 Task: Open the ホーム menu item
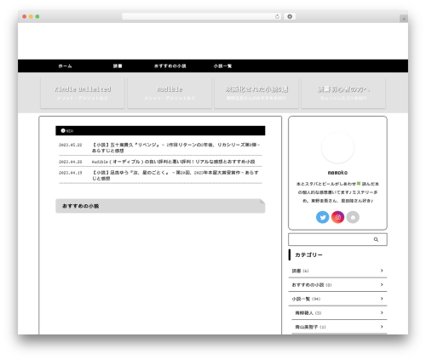(x=65, y=66)
